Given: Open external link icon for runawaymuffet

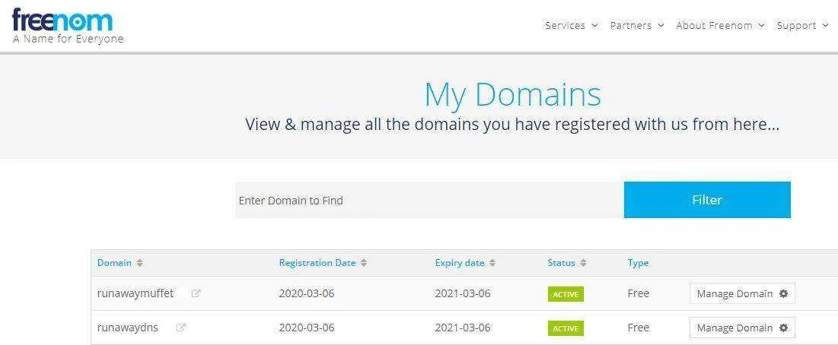Looking at the screenshot, I should pyautogui.click(x=196, y=293).
